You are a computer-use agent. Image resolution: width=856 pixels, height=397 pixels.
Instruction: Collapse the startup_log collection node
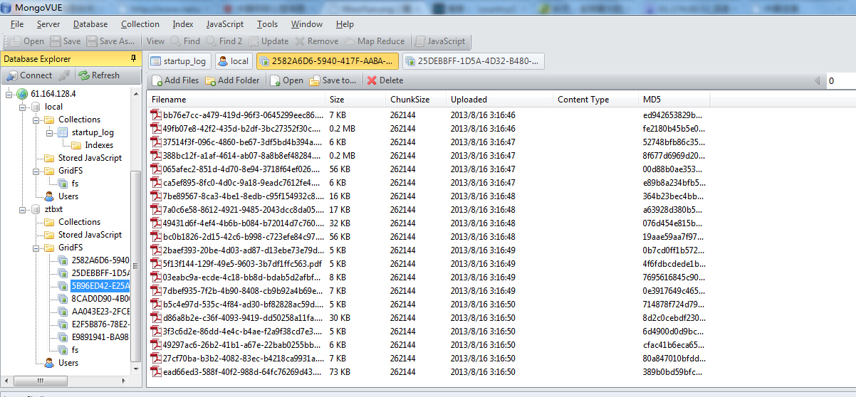pos(50,132)
